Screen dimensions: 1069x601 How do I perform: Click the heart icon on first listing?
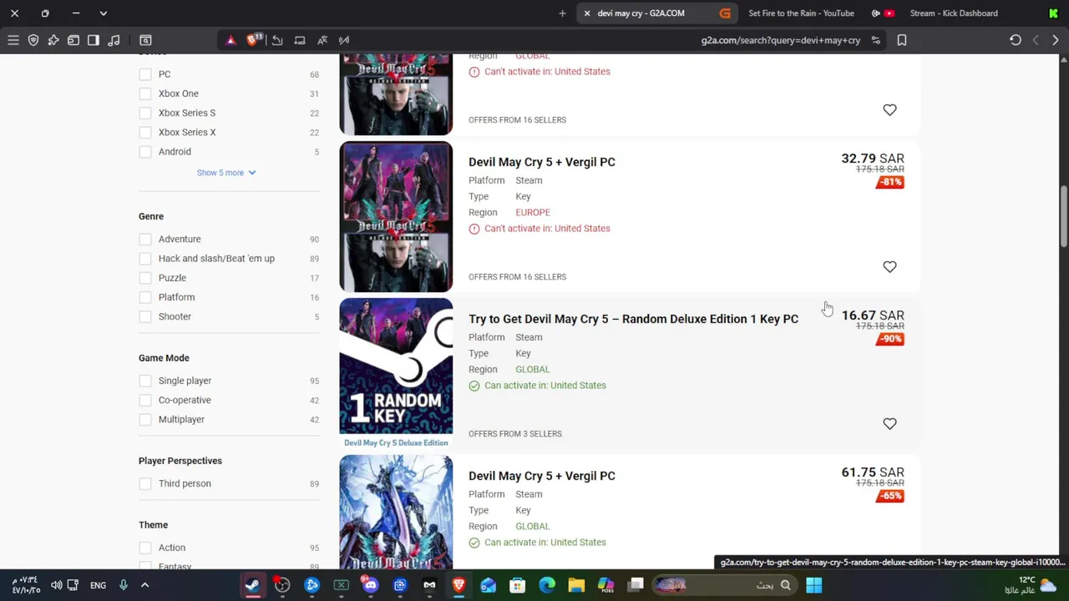click(889, 110)
